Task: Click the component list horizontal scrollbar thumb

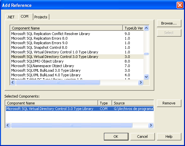Action: pos(58,82)
